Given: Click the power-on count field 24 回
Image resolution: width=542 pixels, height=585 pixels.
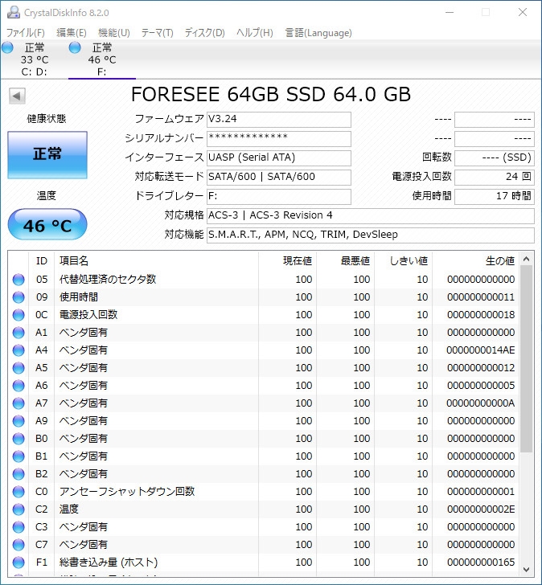Looking at the screenshot, I should click(495, 178).
